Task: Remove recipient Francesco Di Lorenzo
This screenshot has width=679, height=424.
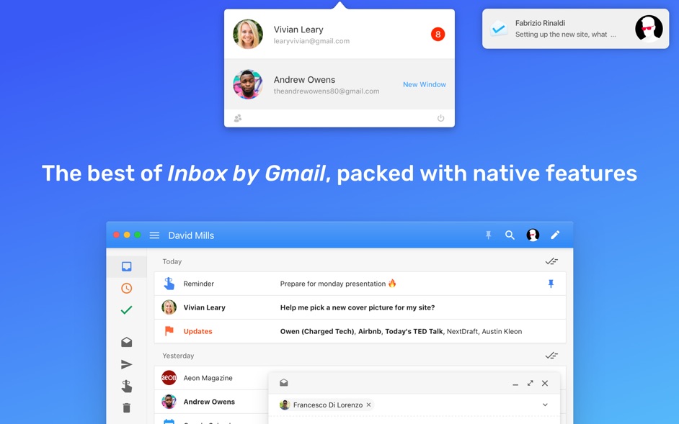Action: point(368,405)
